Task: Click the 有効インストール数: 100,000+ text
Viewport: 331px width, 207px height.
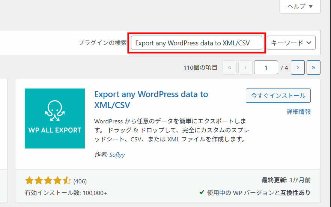Action: point(66,193)
